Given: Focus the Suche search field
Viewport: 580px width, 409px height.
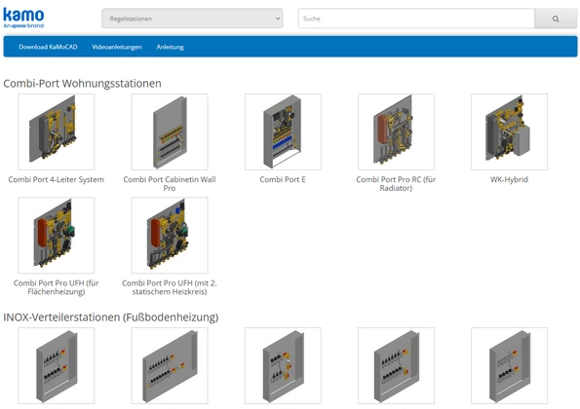Looking at the screenshot, I should (x=416, y=19).
